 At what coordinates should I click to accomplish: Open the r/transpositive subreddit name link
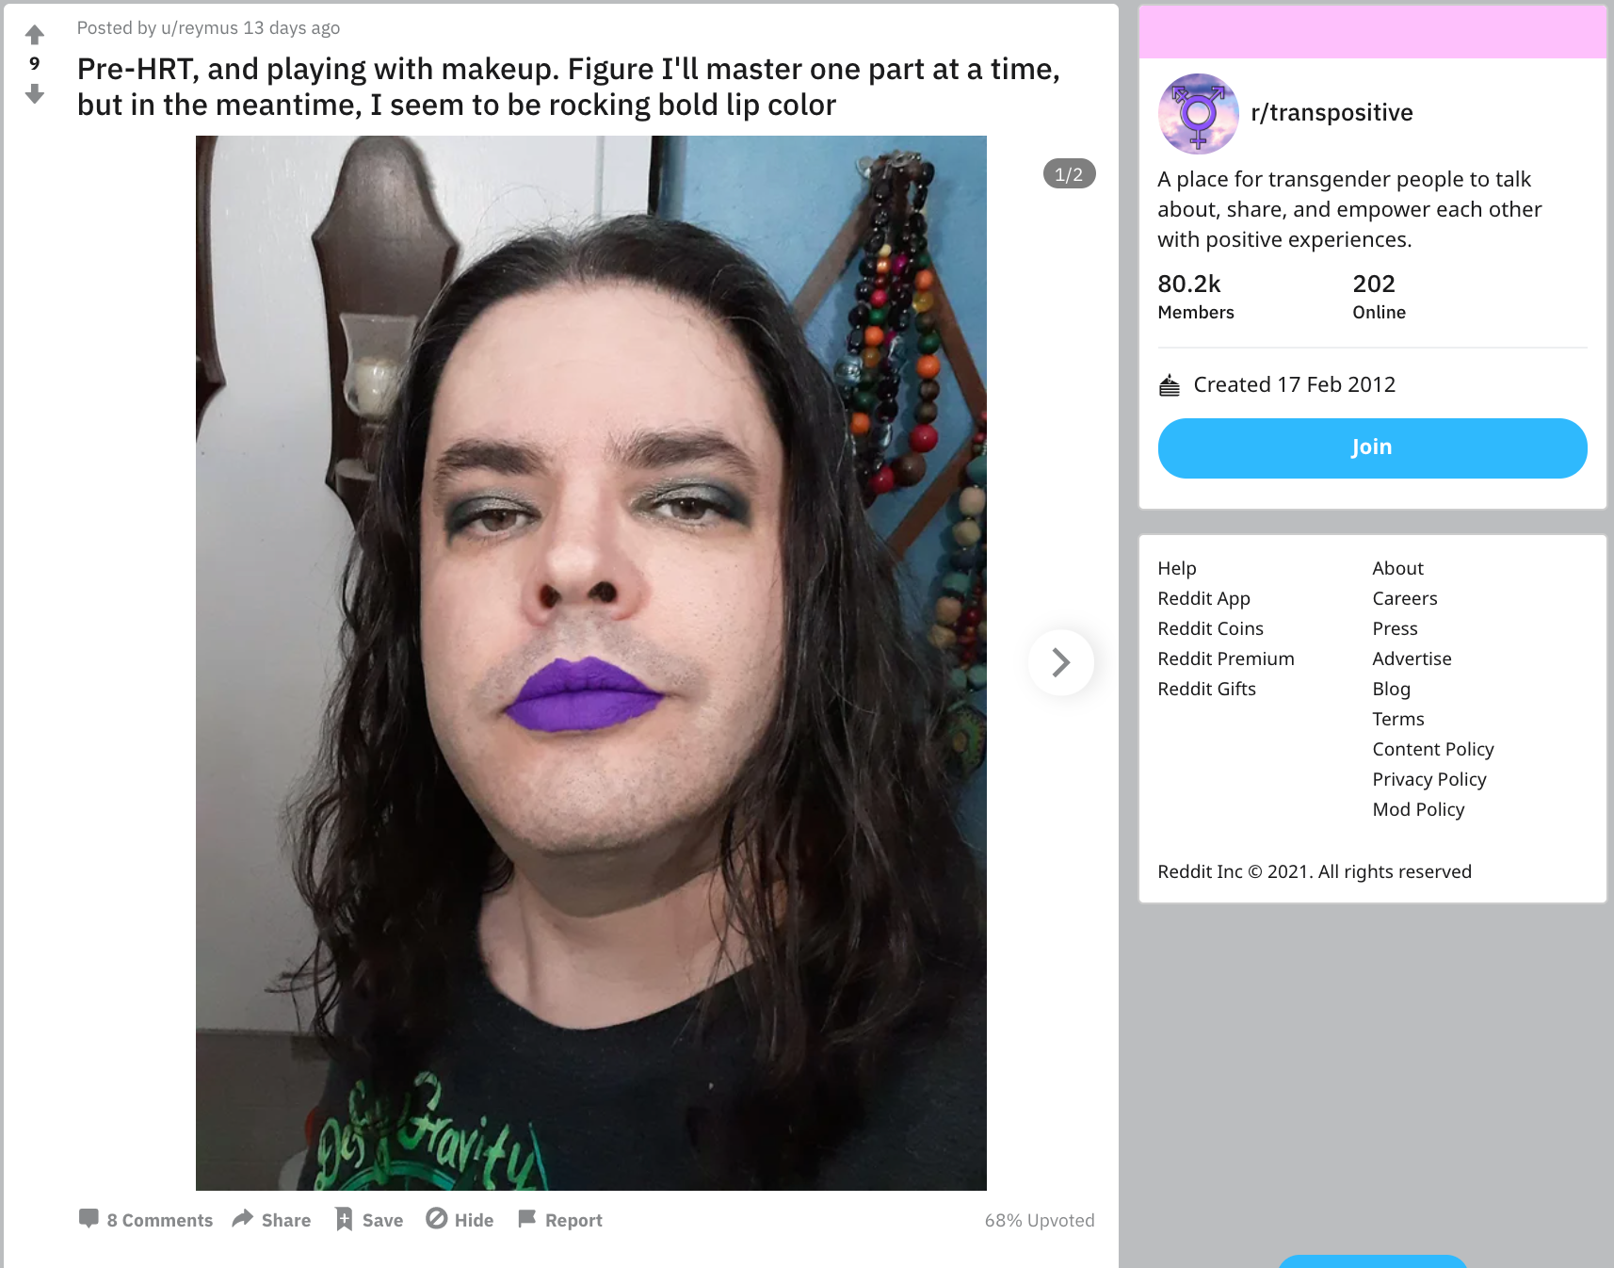pos(1332,113)
